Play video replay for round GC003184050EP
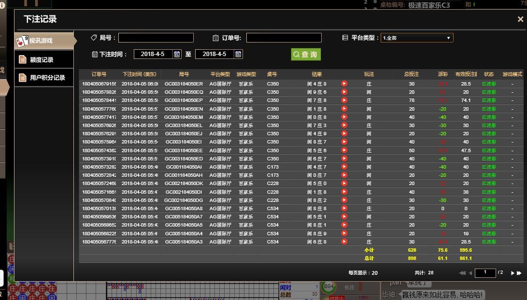Image resolution: width=527 pixels, height=300 pixels. tap(344, 100)
